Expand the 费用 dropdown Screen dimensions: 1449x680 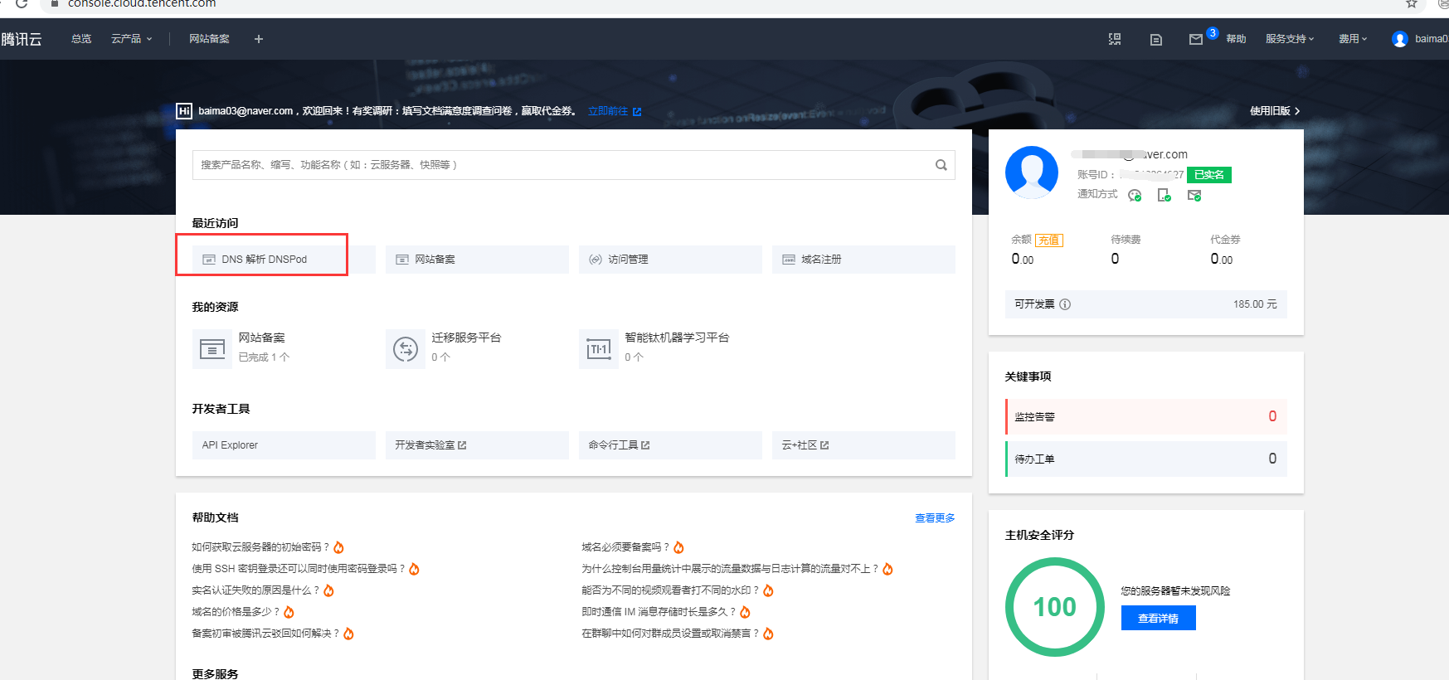click(x=1352, y=39)
